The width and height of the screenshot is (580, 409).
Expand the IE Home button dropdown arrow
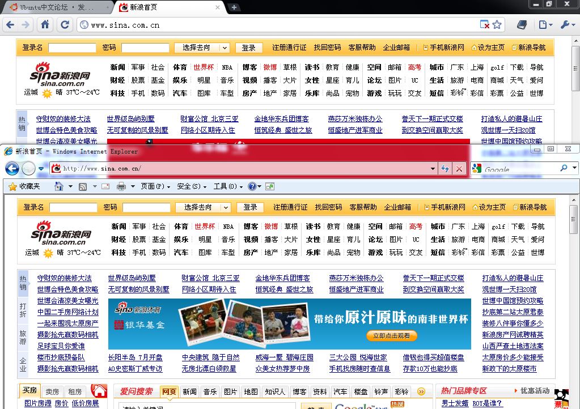[70, 186]
